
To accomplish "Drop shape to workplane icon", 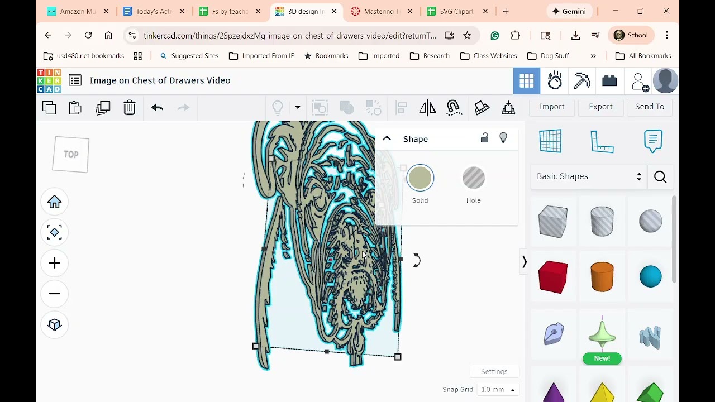I will [x=508, y=108].
